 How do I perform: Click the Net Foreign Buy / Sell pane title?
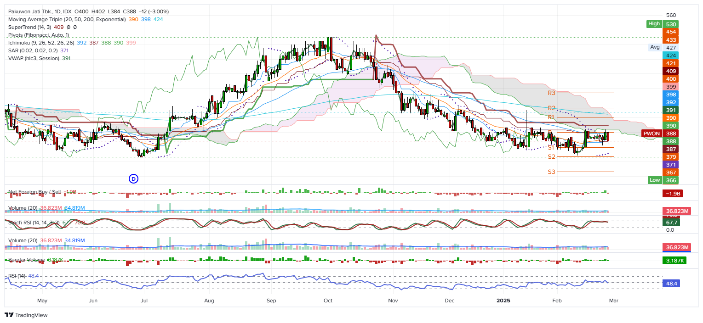34,192
